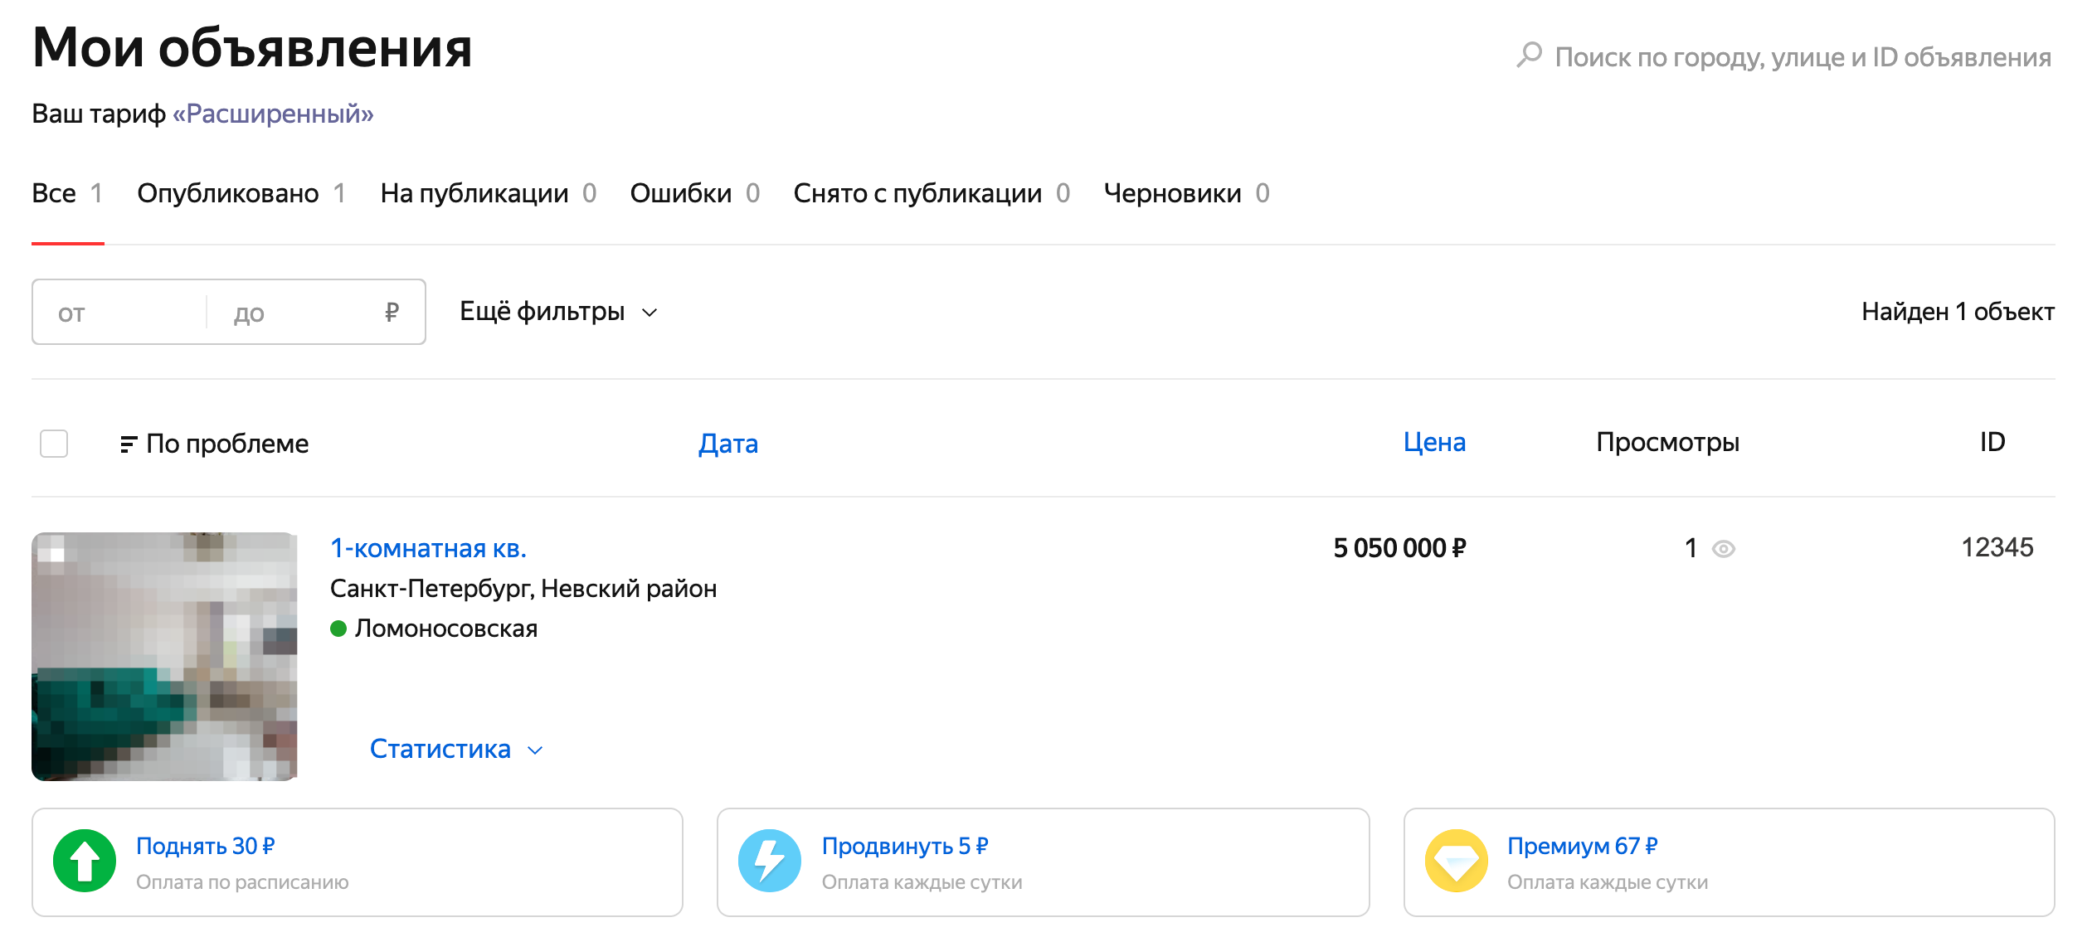This screenshot has width=2097, height=937.
Task: Expand the 'Ещё фильтры' dropdown
Action: pos(559,312)
